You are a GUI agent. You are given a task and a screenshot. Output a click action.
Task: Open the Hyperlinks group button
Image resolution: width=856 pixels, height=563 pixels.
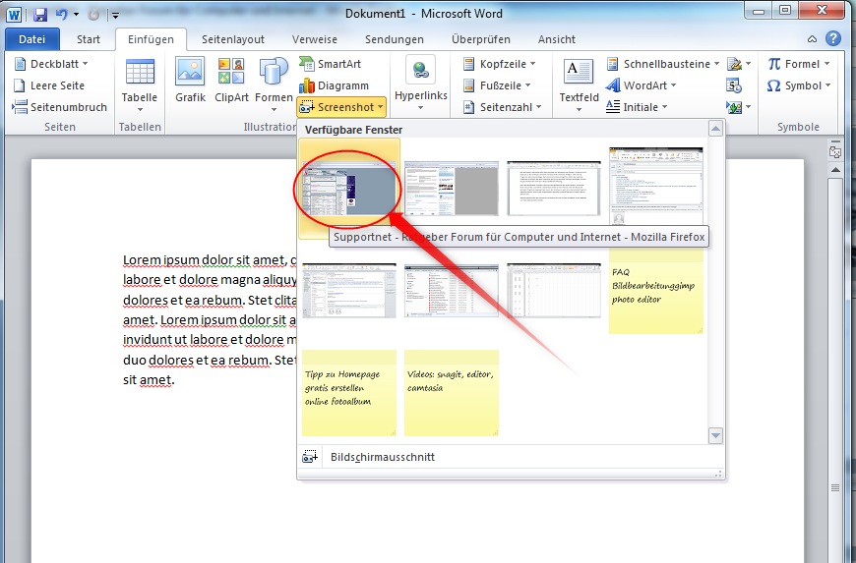click(421, 84)
